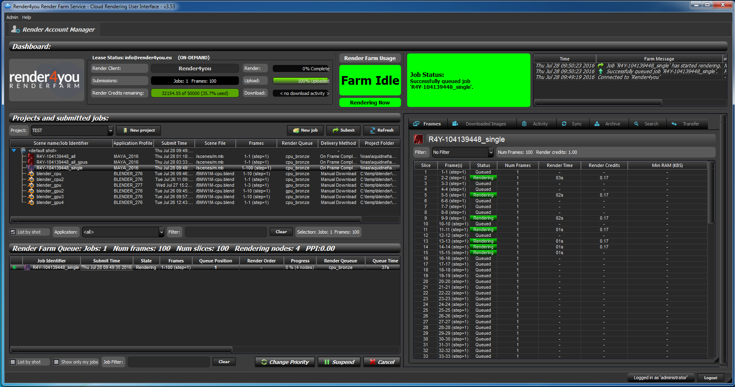Click the Search tab magnifier icon
Viewport: 735px width, 387px height.
tap(636, 124)
